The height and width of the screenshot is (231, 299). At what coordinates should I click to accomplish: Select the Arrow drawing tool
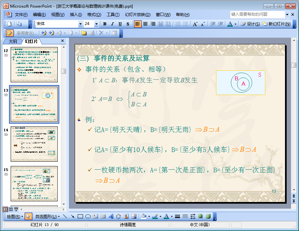73,216
